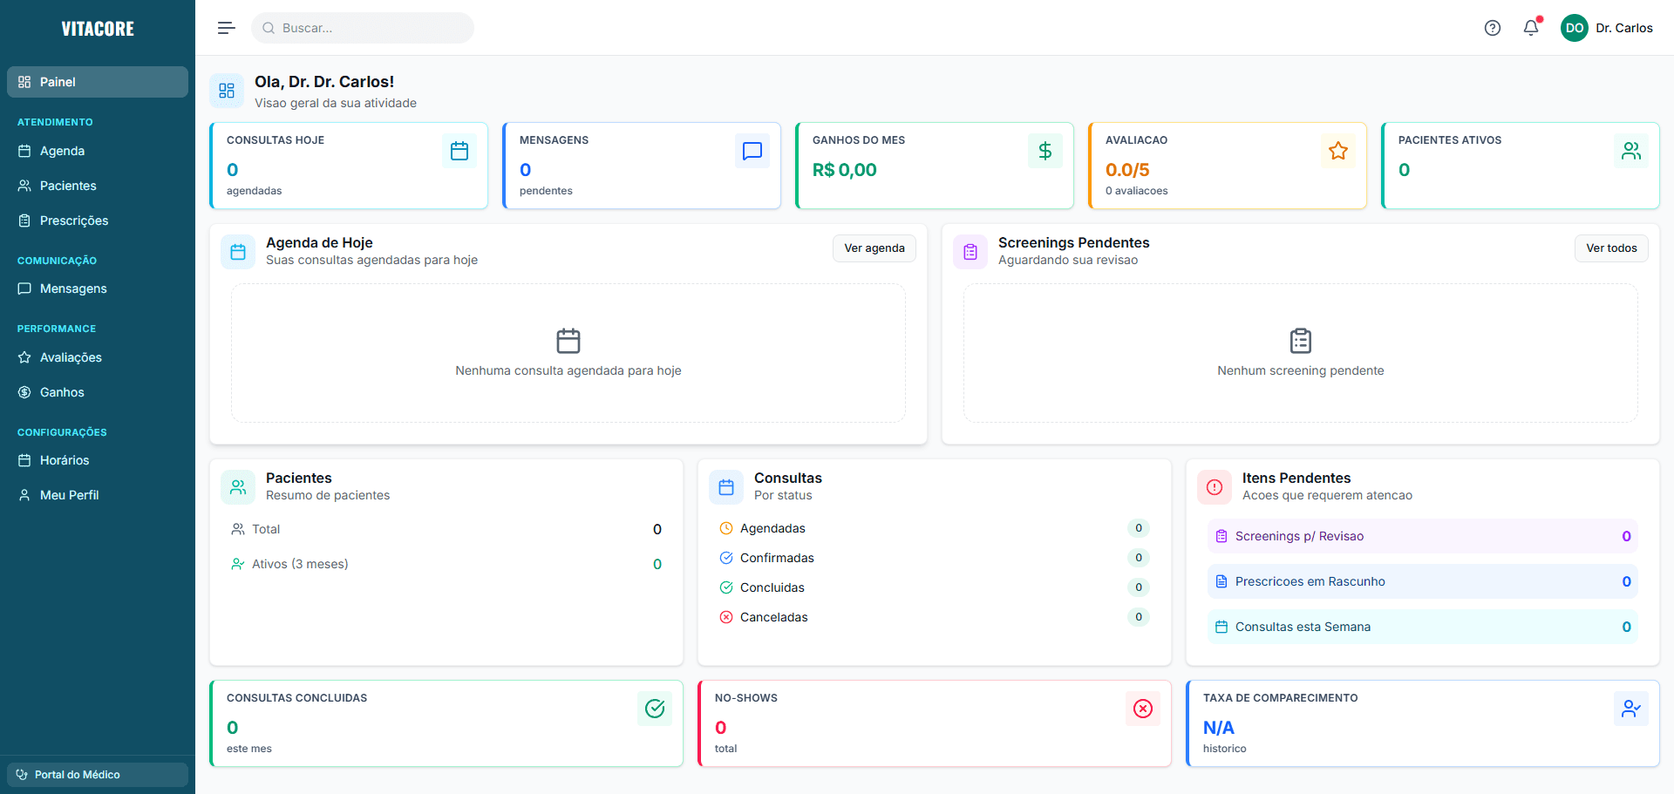Toggle the sidebar using the hamburger menu
The height and width of the screenshot is (794, 1674).
226,27
